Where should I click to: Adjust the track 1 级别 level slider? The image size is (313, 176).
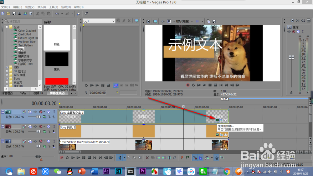(x=38, y=117)
